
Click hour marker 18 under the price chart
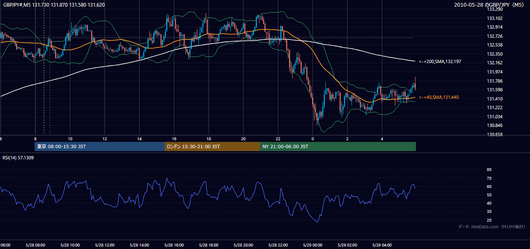[209, 139]
